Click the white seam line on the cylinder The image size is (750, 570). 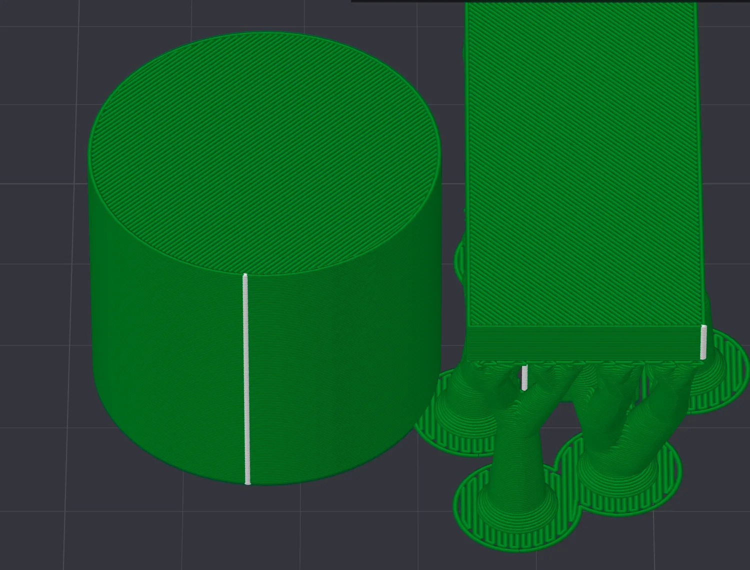(246, 379)
